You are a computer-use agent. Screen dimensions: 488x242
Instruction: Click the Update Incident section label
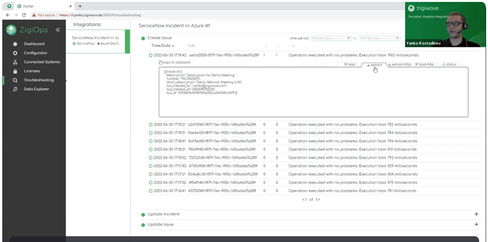coord(164,214)
